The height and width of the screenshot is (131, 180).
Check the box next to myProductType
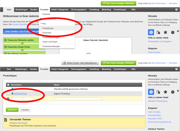click(8, 94)
